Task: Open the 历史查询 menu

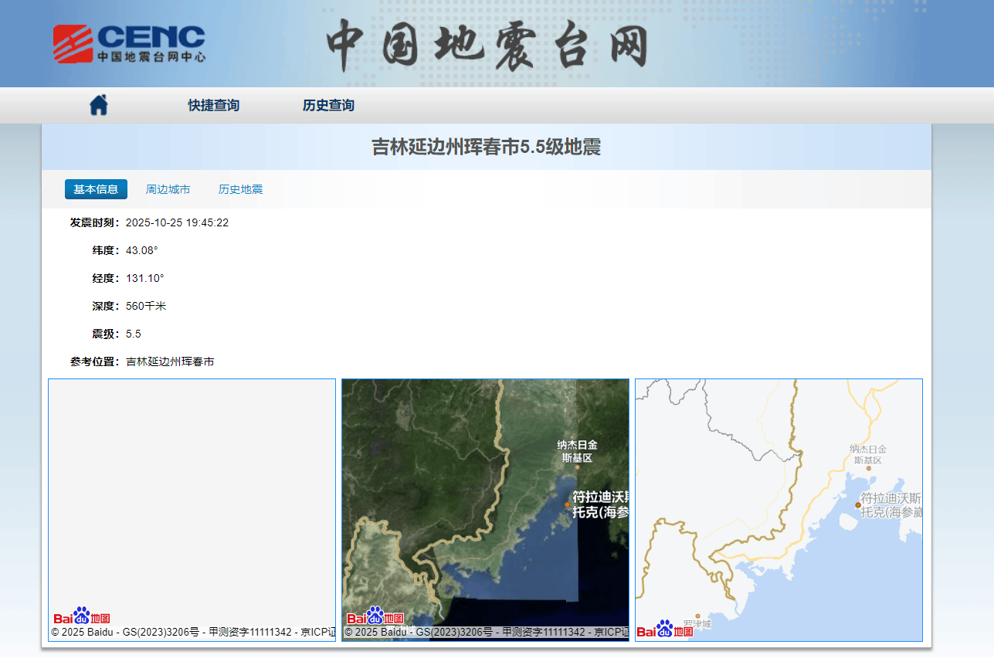Action: point(327,105)
